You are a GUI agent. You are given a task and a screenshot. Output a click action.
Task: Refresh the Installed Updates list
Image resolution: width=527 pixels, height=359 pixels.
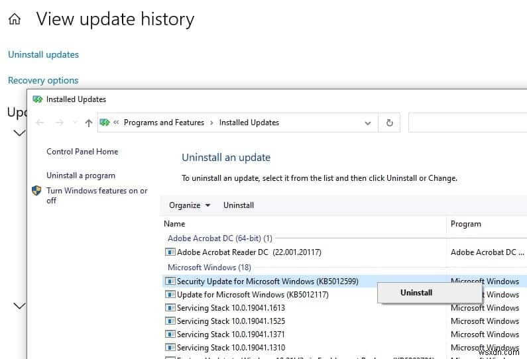(x=389, y=123)
